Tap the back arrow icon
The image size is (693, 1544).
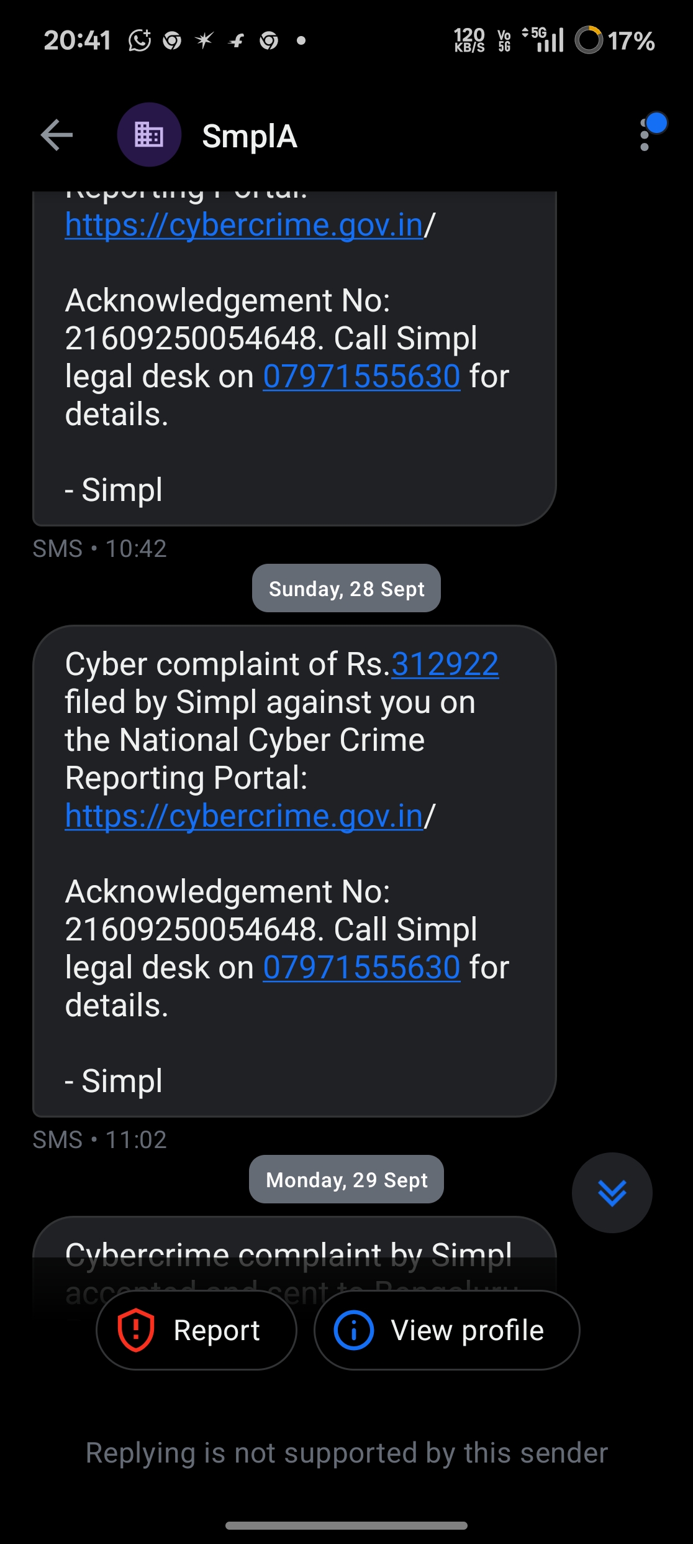57,135
